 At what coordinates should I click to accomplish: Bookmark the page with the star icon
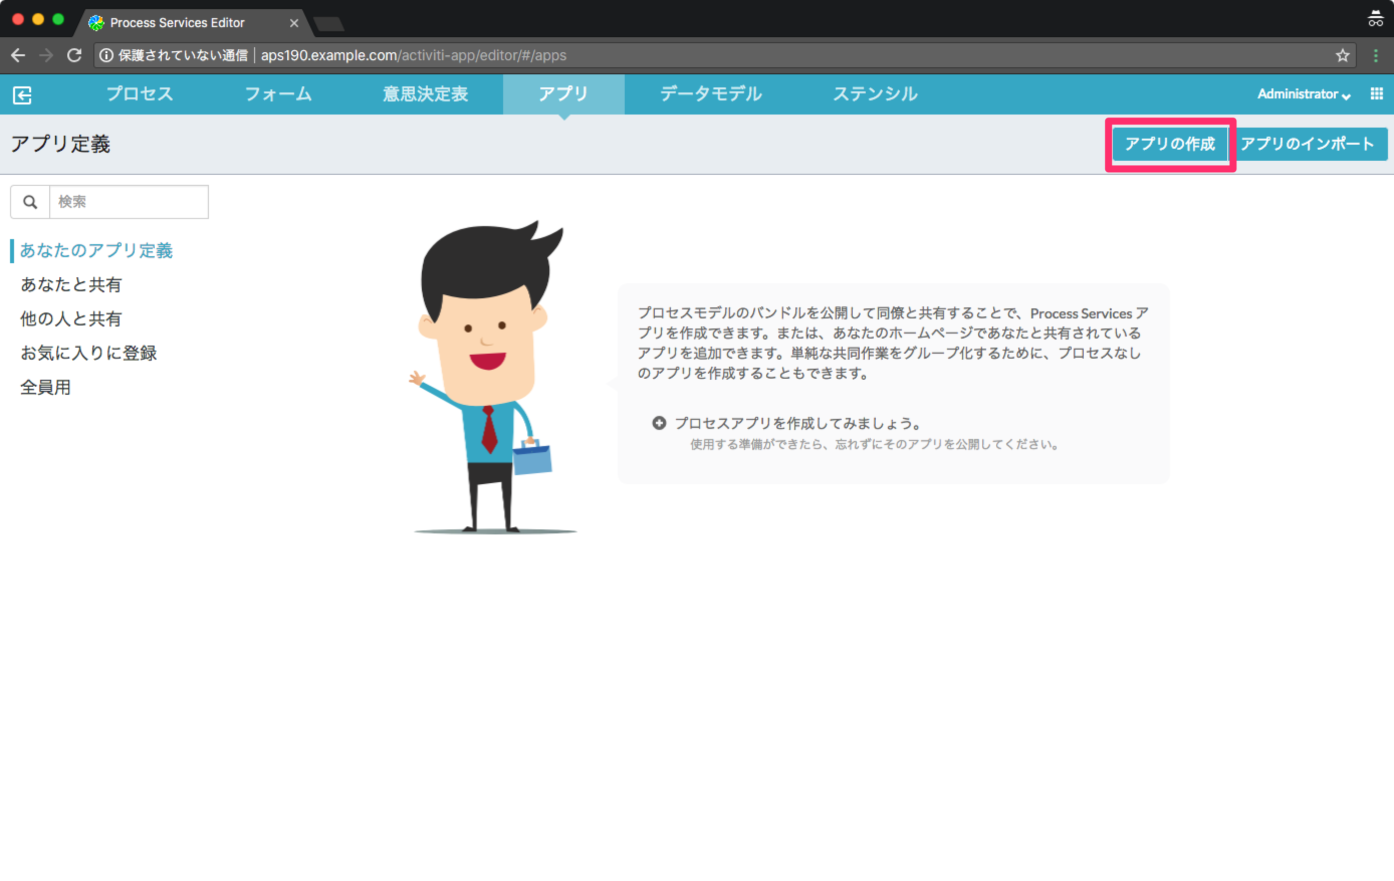pyautogui.click(x=1342, y=56)
